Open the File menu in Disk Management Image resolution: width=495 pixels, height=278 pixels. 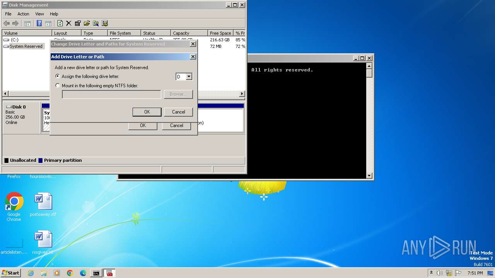[x=8, y=14]
